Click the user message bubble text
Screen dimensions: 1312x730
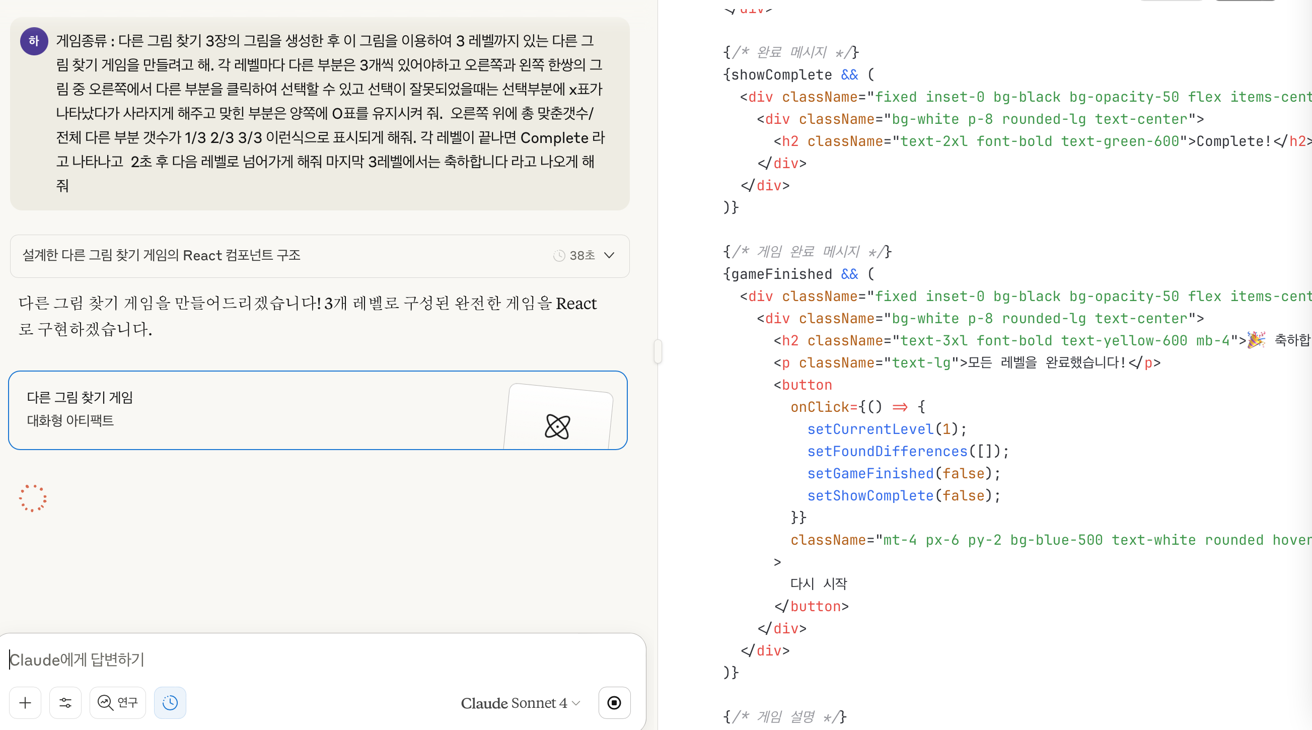tap(330, 113)
